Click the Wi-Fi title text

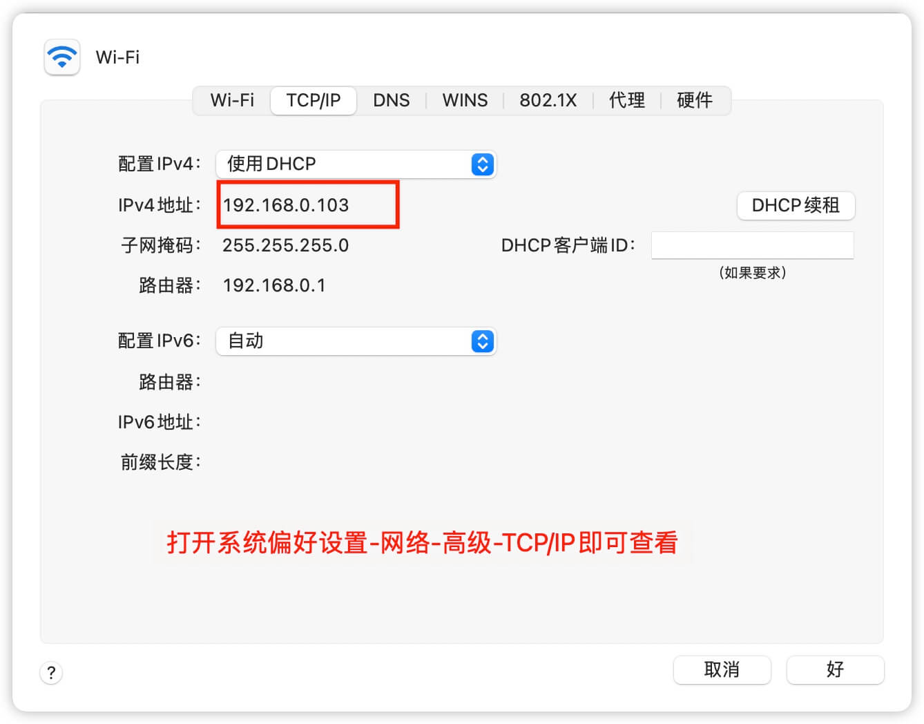[117, 57]
